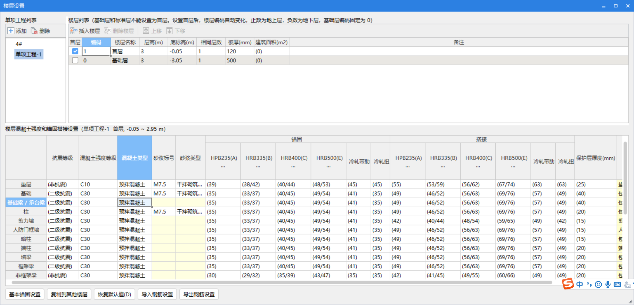Click the 导出钢筋设置 button
Image resolution: width=634 pixels, height=305 pixels.
tap(199, 294)
